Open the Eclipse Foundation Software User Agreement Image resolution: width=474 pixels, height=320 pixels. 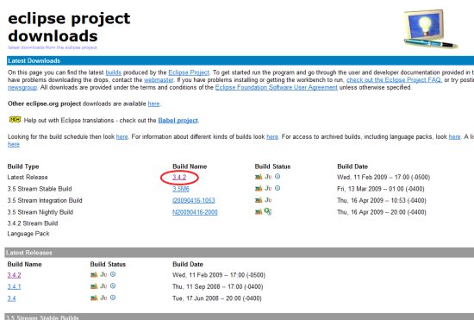click(x=277, y=87)
